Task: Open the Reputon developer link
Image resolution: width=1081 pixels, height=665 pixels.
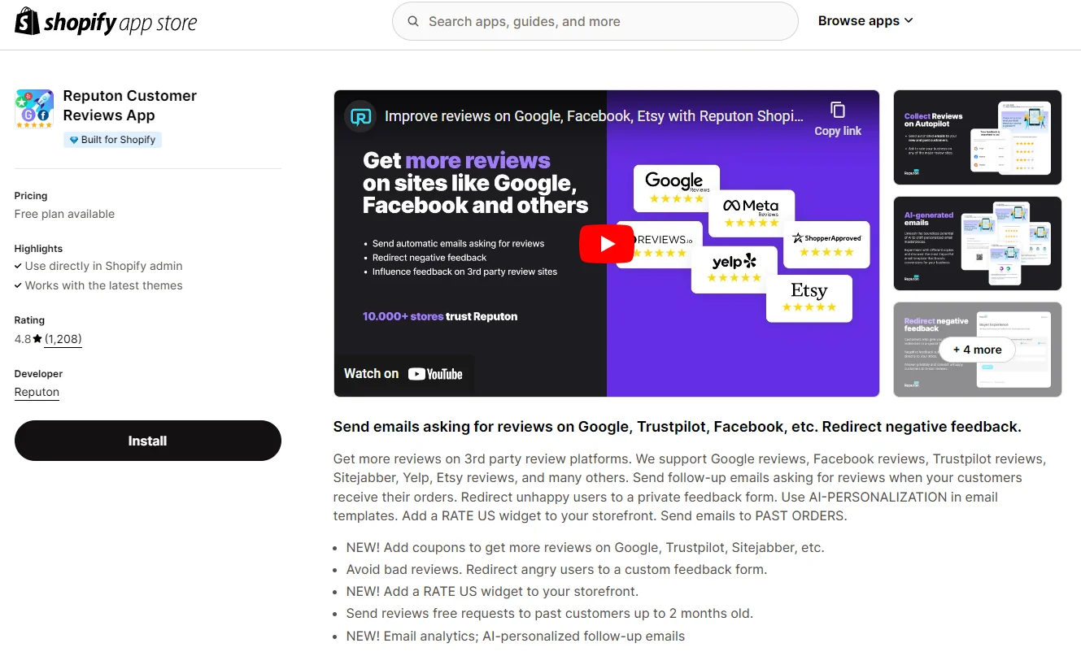Action: tap(37, 392)
